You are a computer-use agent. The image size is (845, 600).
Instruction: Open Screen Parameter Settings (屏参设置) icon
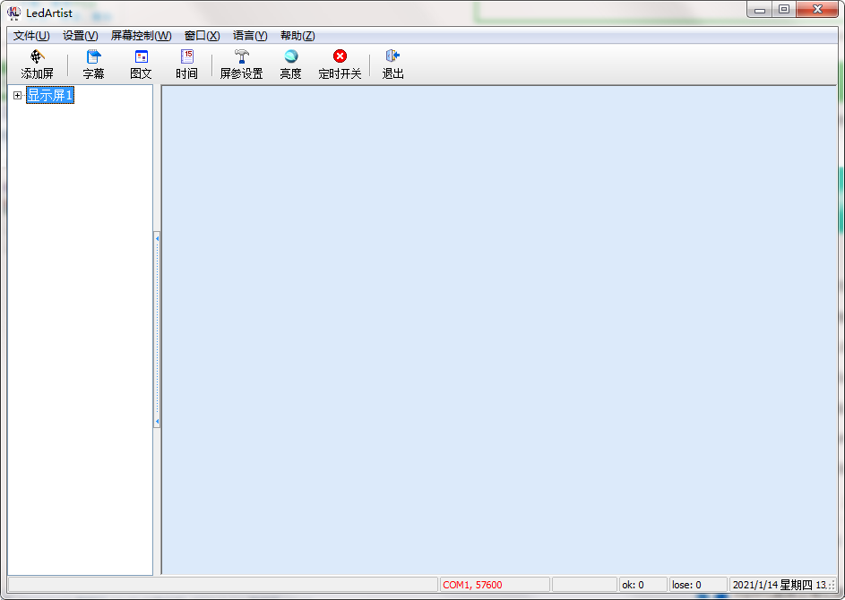(x=241, y=57)
